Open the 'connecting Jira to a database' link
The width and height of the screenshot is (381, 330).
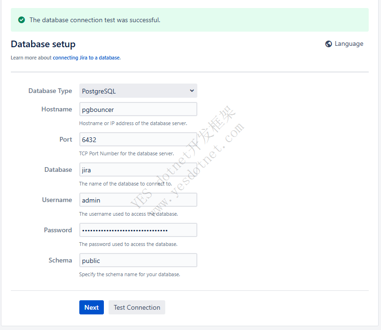[86, 58]
